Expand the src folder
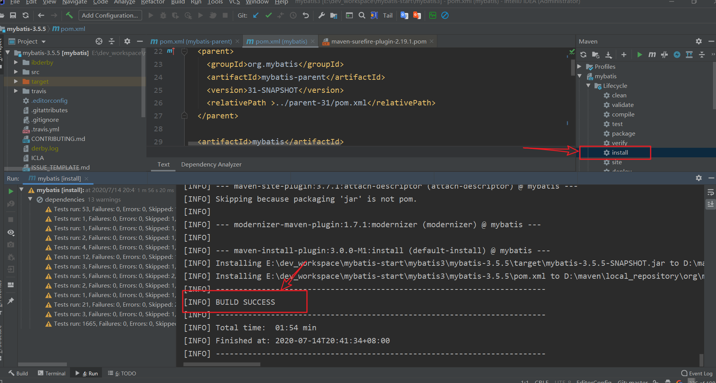 click(x=16, y=71)
